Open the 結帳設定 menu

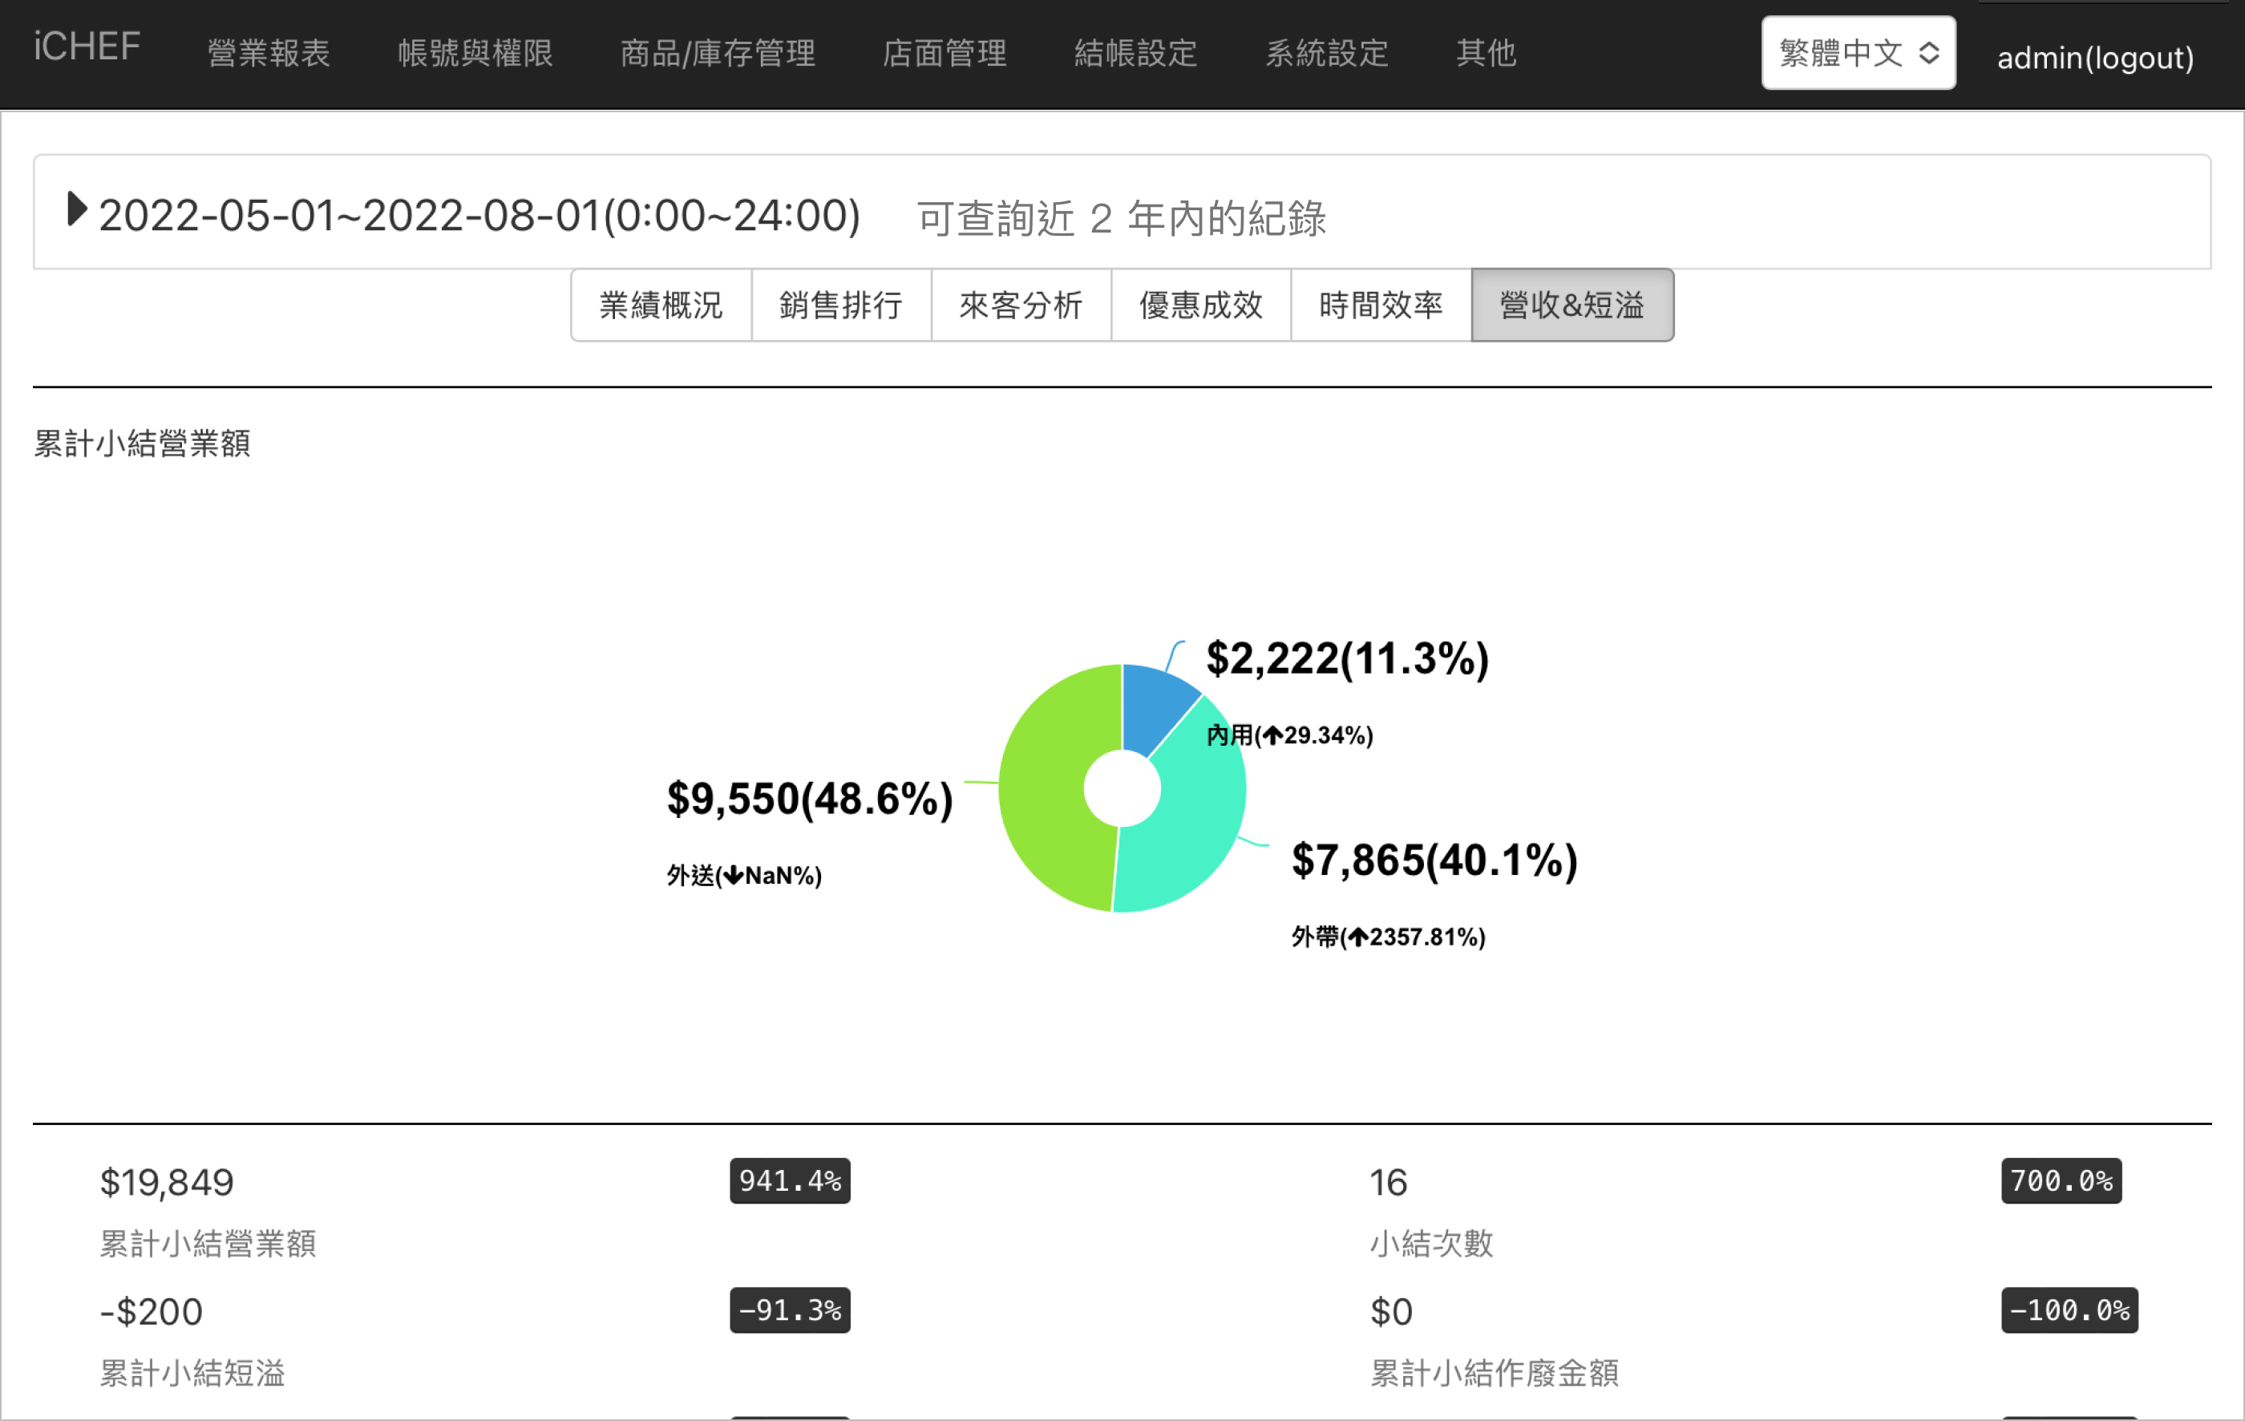[1135, 53]
